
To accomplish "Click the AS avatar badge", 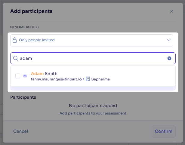I will [25, 76].
